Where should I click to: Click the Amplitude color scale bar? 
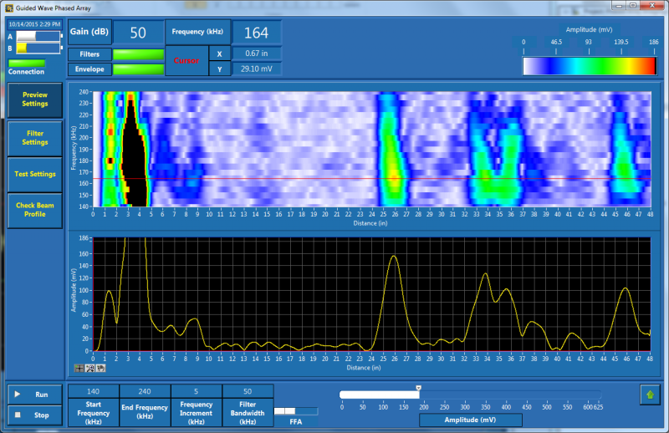[590, 66]
